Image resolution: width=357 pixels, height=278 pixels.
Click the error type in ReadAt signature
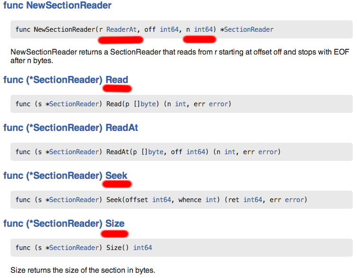coord(267,152)
